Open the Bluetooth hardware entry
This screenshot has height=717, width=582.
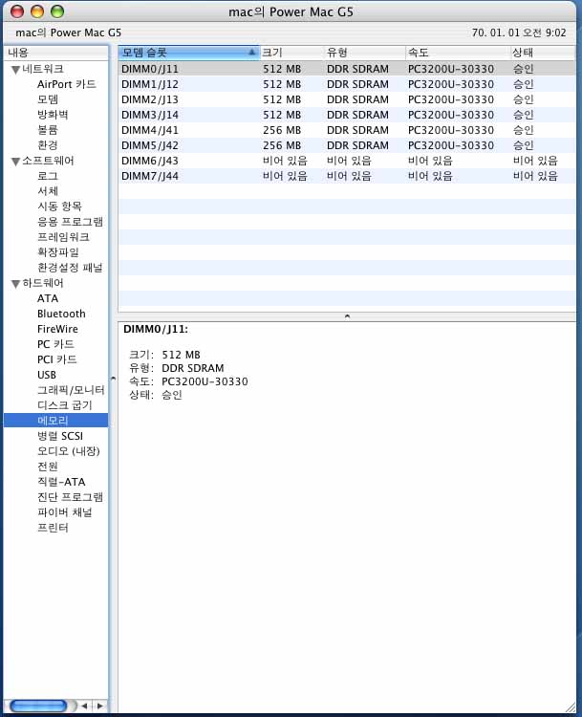coord(61,314)
